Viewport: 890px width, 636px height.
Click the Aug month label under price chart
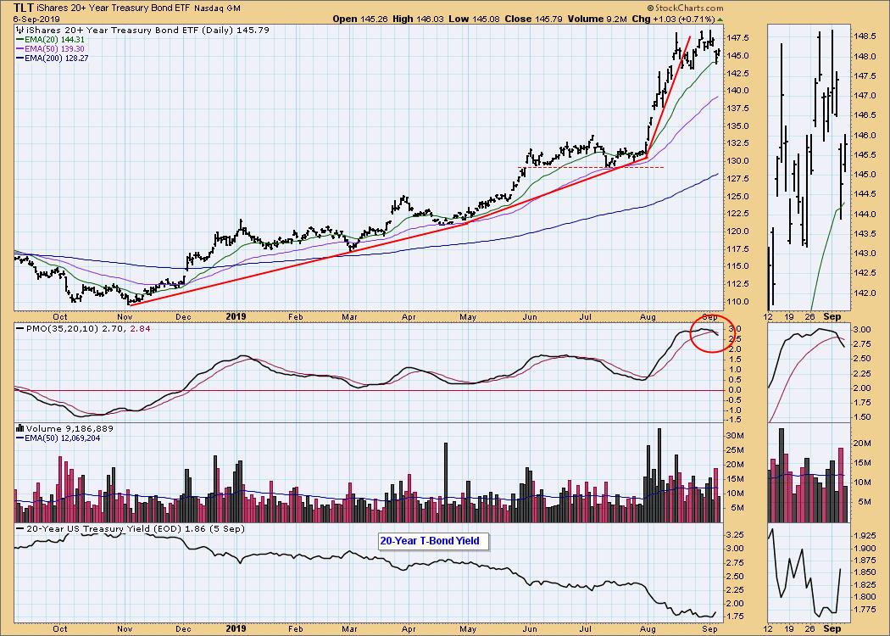pos(647,316)
